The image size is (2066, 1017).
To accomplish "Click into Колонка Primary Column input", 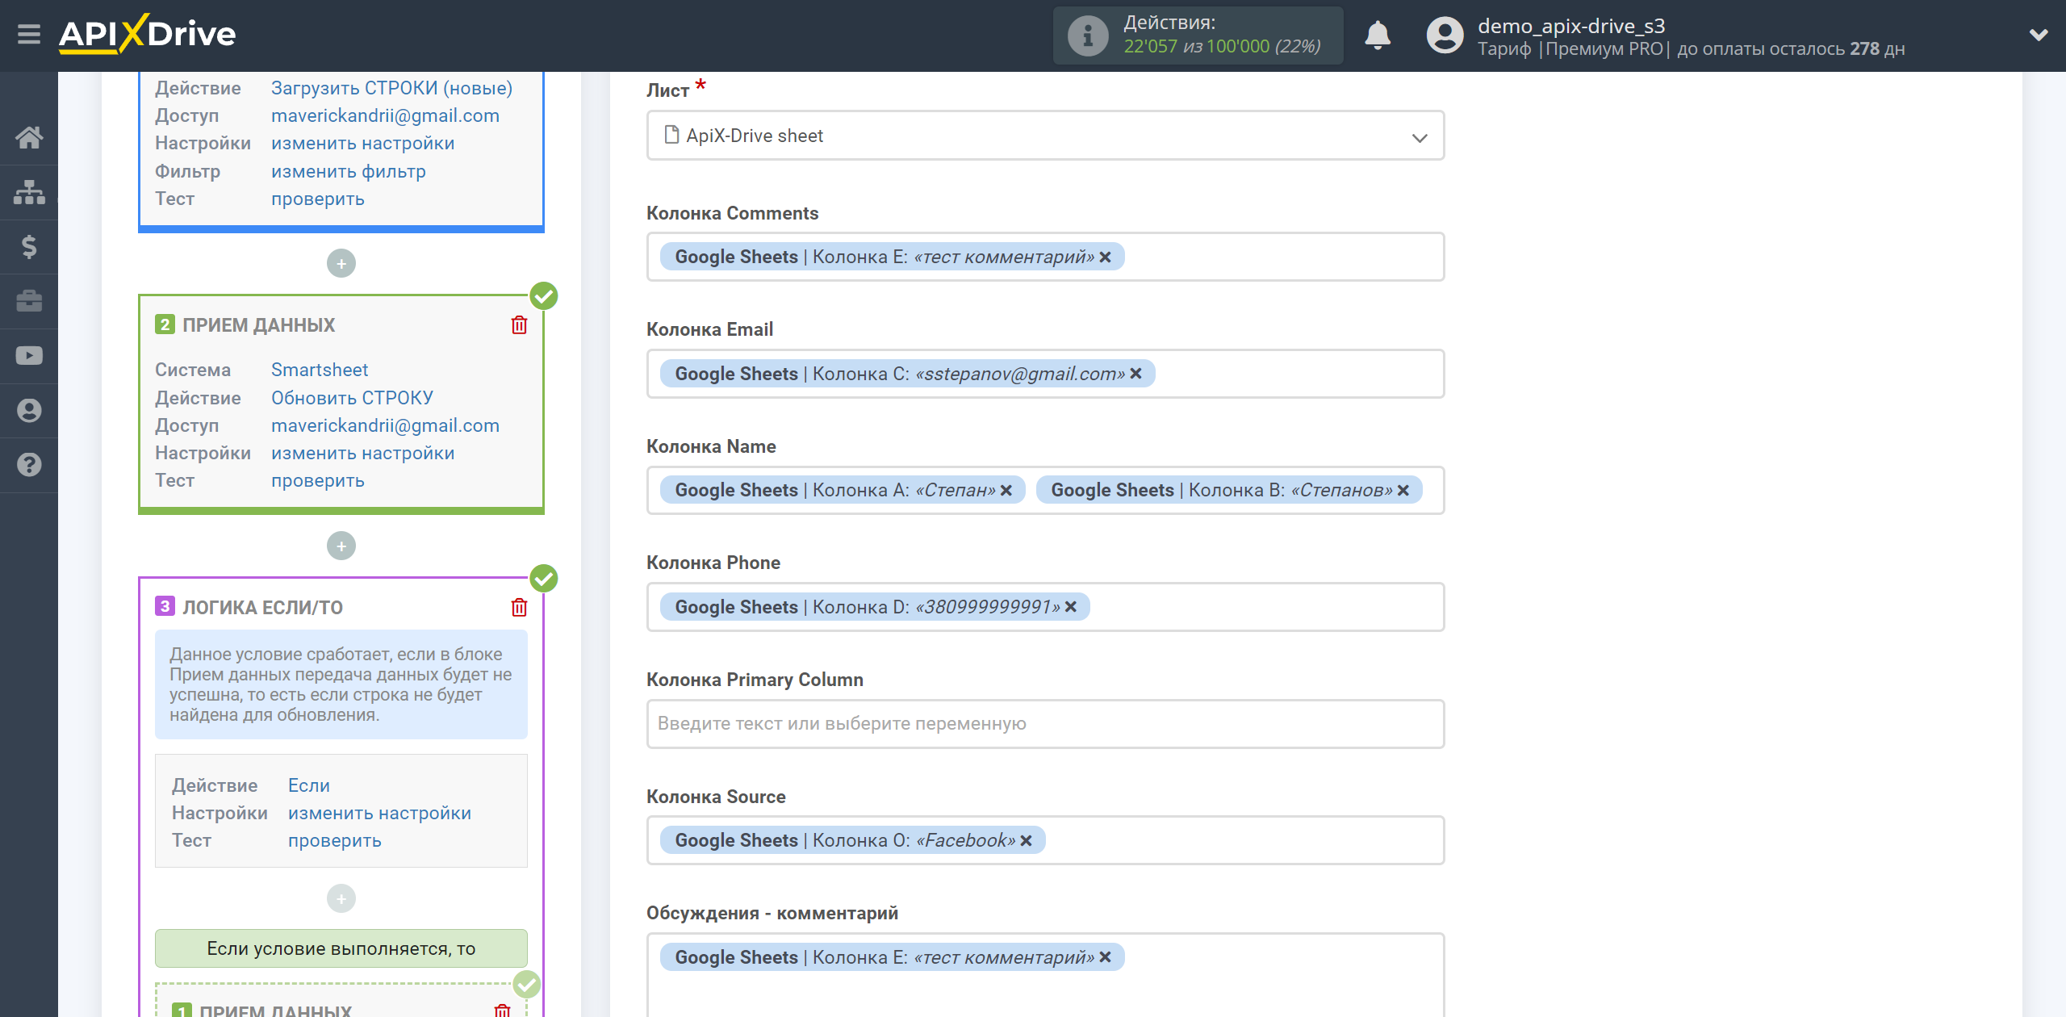I will pos(1045,724).
